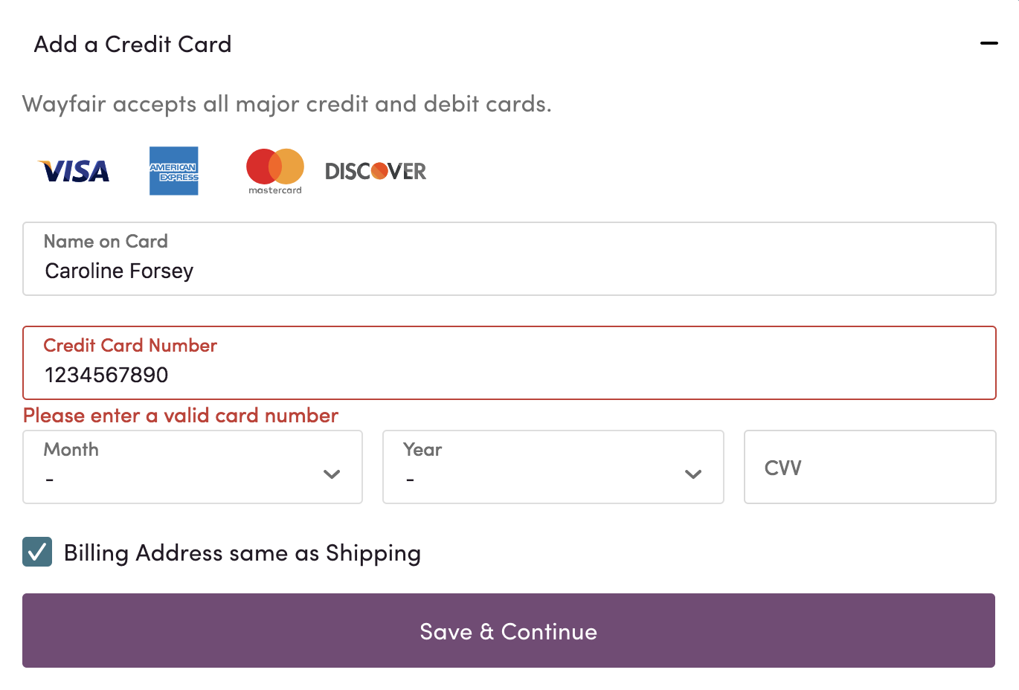Select the CVV input field
The width and height of the screenshot is (1019, 690).
pyautogui.click(x=869, y=467)
